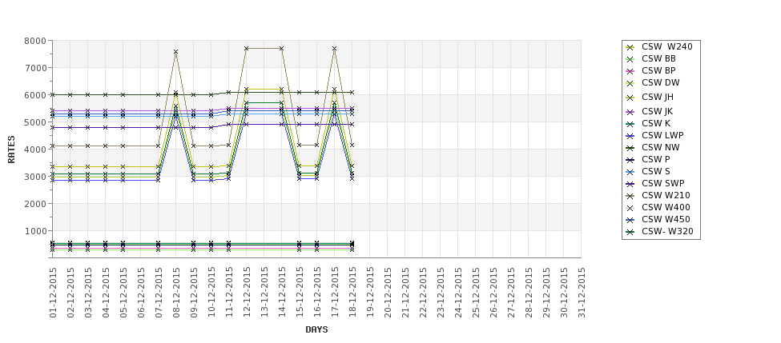Select the 12-12-2015 date label
The height and width of the screenshot is (343, 781).
[247, 293]
